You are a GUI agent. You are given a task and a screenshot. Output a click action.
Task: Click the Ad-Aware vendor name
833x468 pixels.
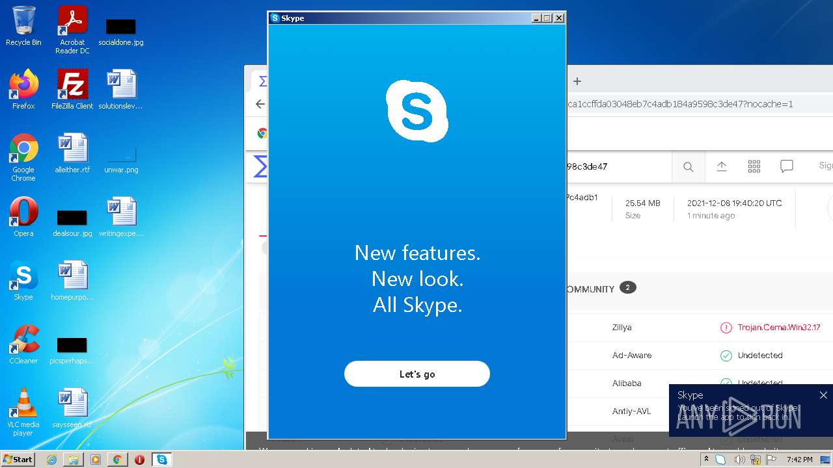pyautogui.click(x=631, y=356)
